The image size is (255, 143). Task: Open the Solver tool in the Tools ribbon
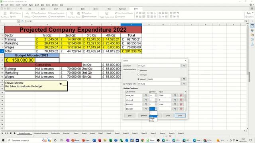[x=78, y=15]
